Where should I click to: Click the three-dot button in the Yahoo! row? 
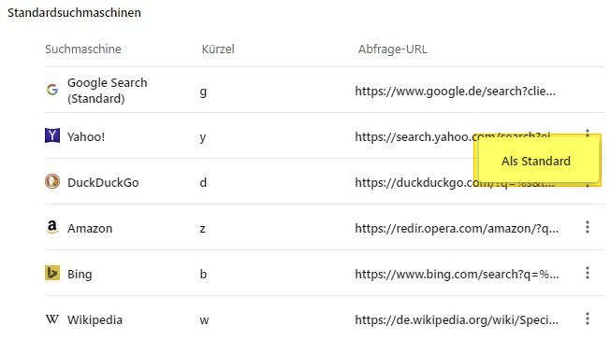[x=588, y=132]
